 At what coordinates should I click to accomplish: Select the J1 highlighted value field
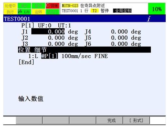pyautogui.click(x=48, y=32)
